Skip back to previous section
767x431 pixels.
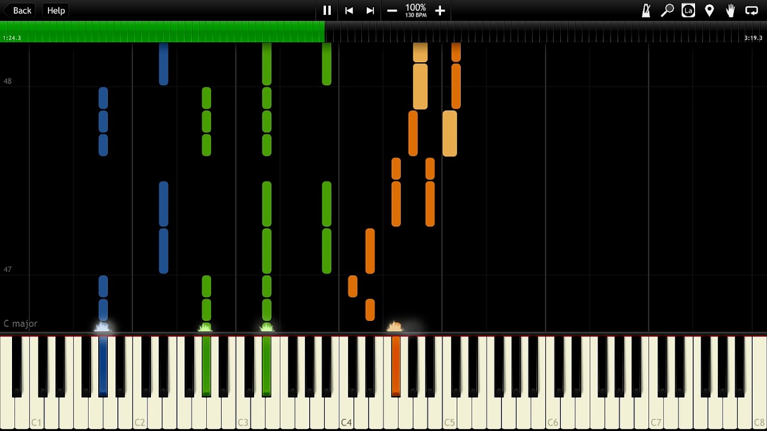[x=349, y=10]
